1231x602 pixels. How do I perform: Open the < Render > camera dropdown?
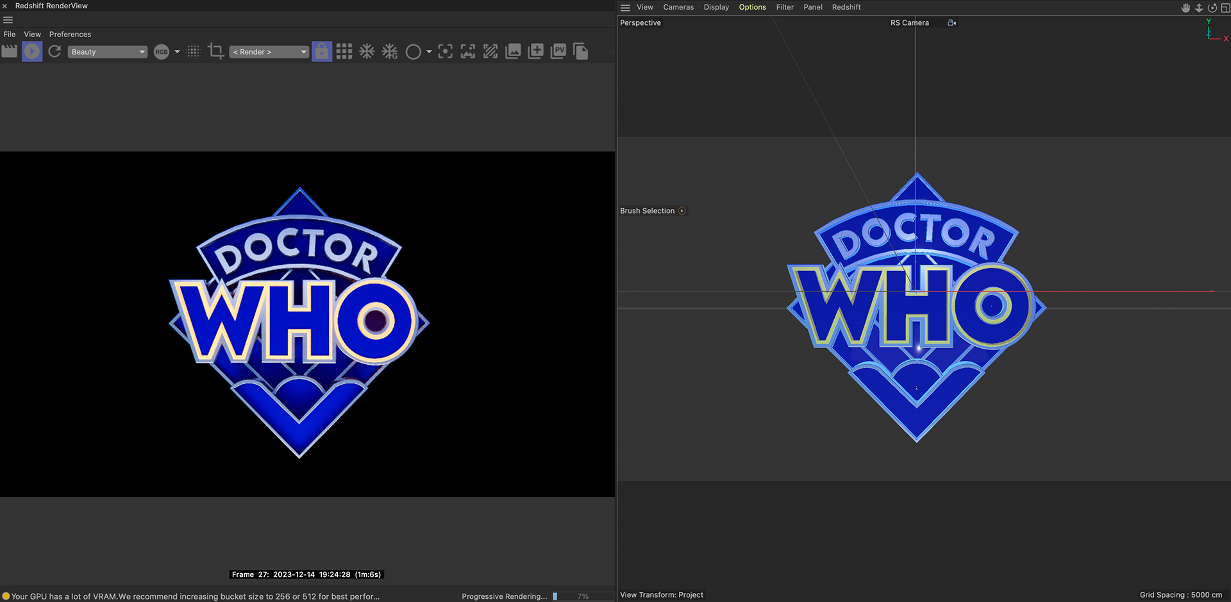[x=269, y=52]
